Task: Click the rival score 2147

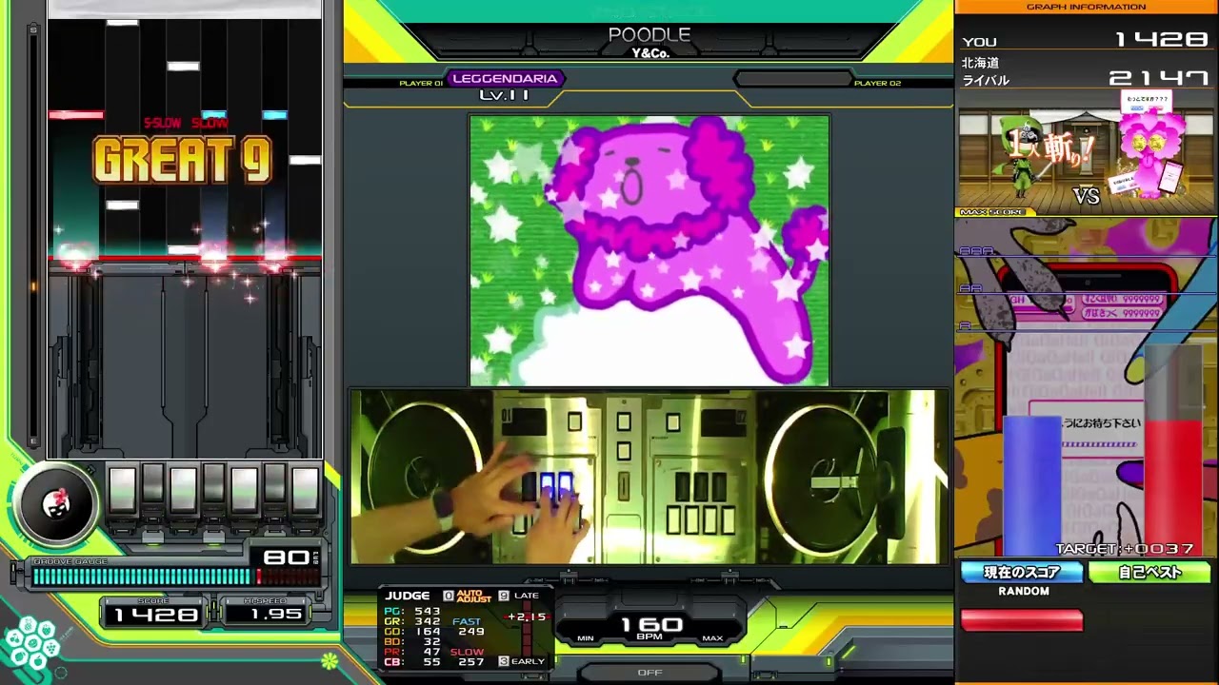Action: click(x=1159, y=78)
